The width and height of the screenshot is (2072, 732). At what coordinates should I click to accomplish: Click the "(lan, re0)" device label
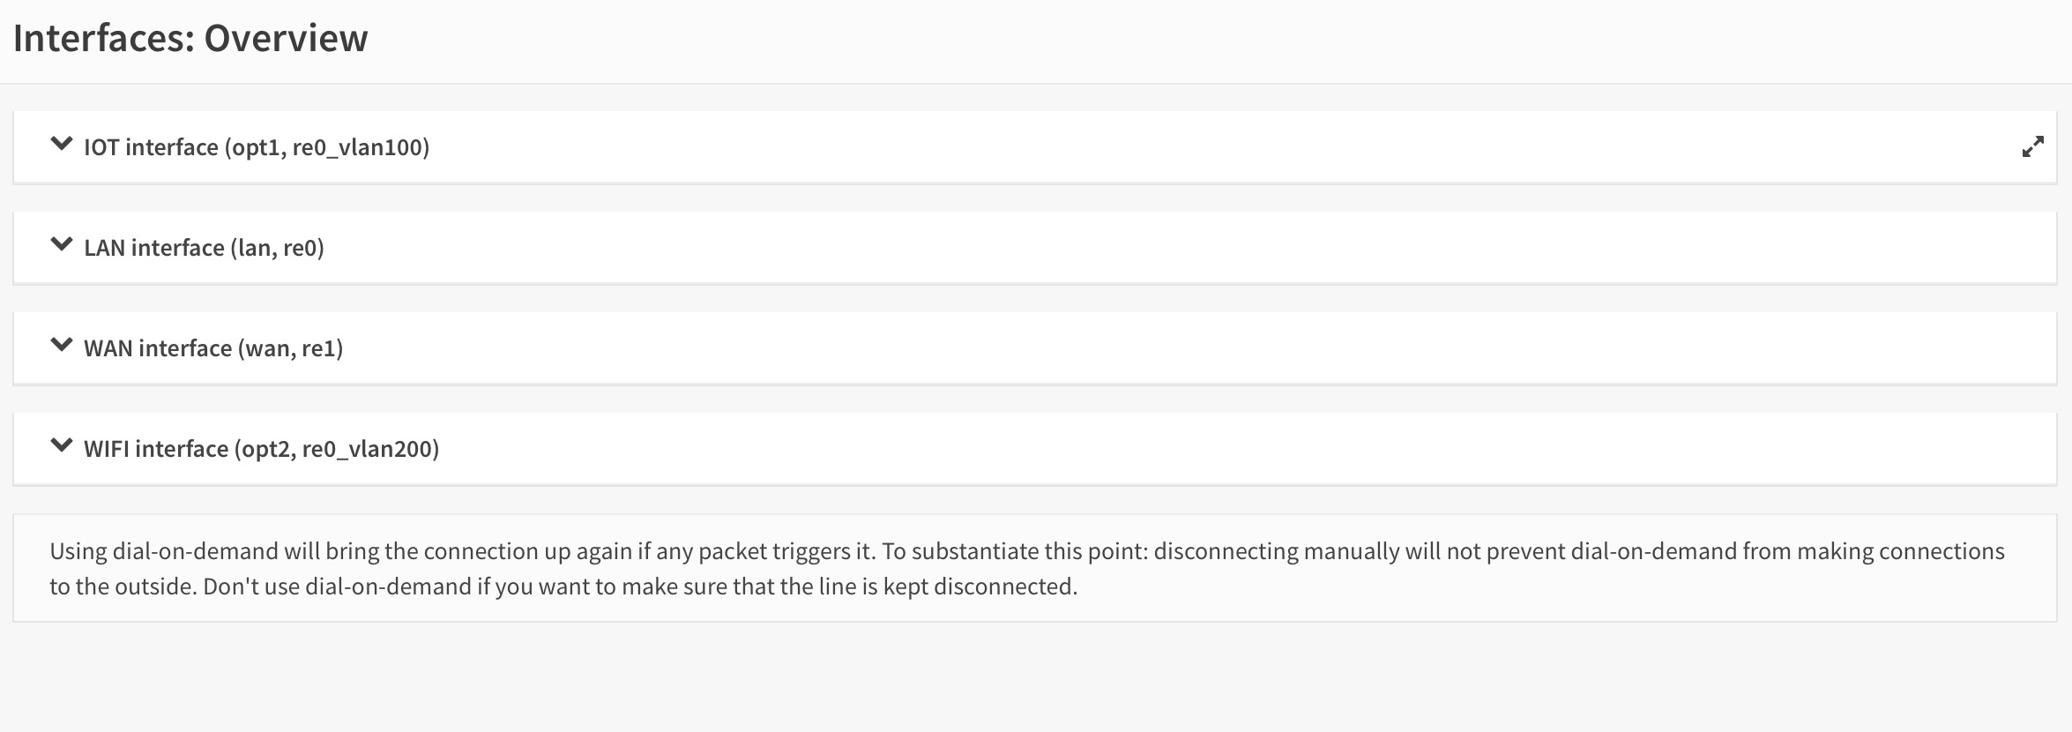[x=277, y=248]
